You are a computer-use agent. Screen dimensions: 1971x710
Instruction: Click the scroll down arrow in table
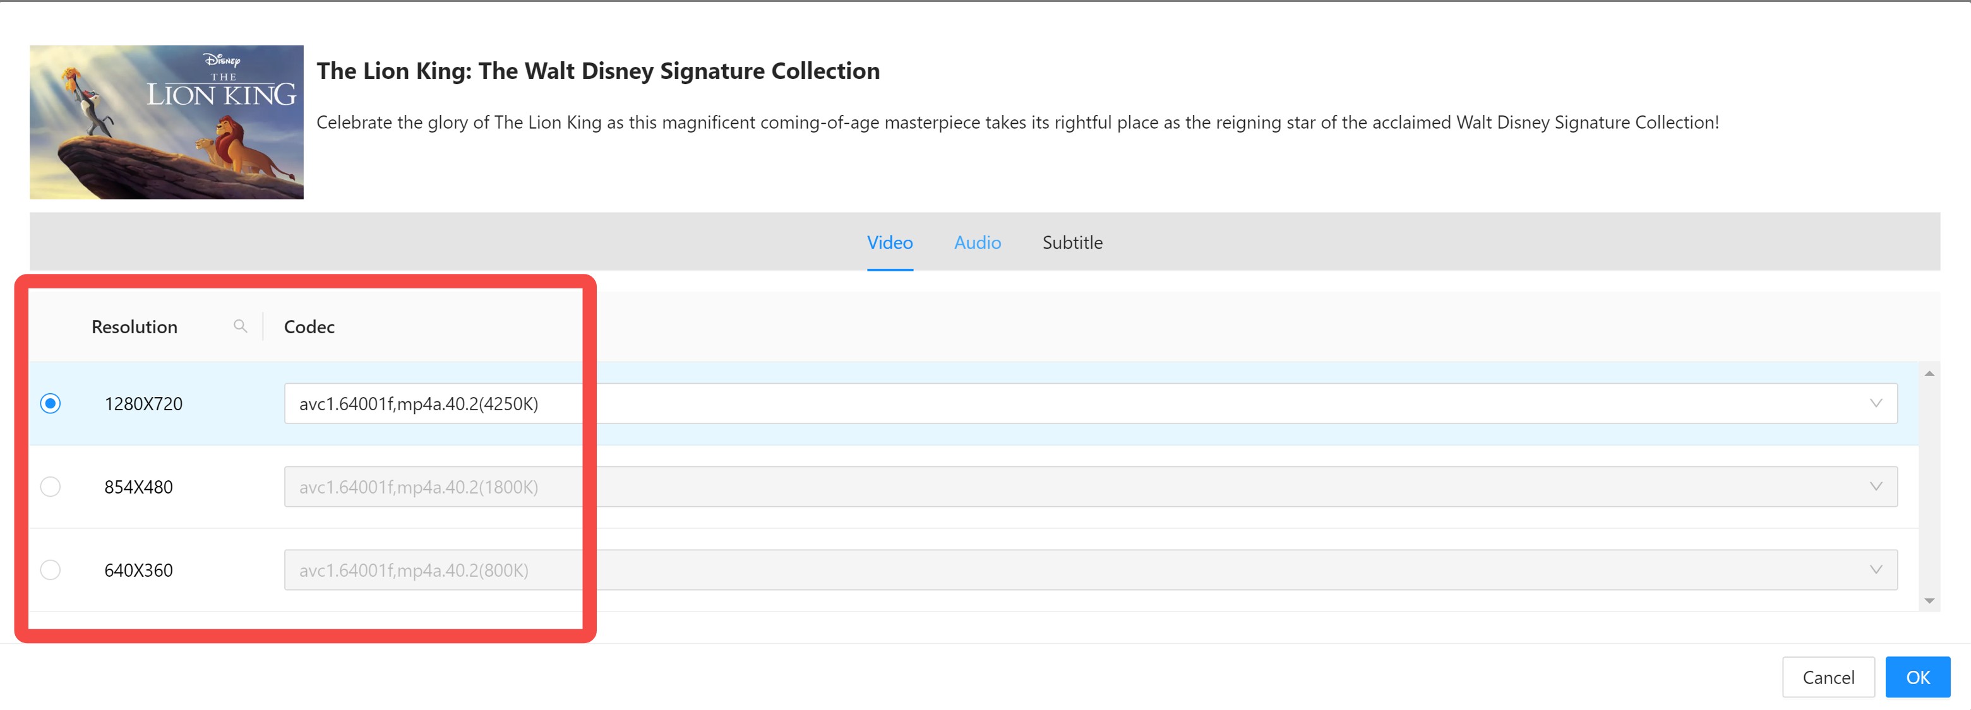point(1929,601)
